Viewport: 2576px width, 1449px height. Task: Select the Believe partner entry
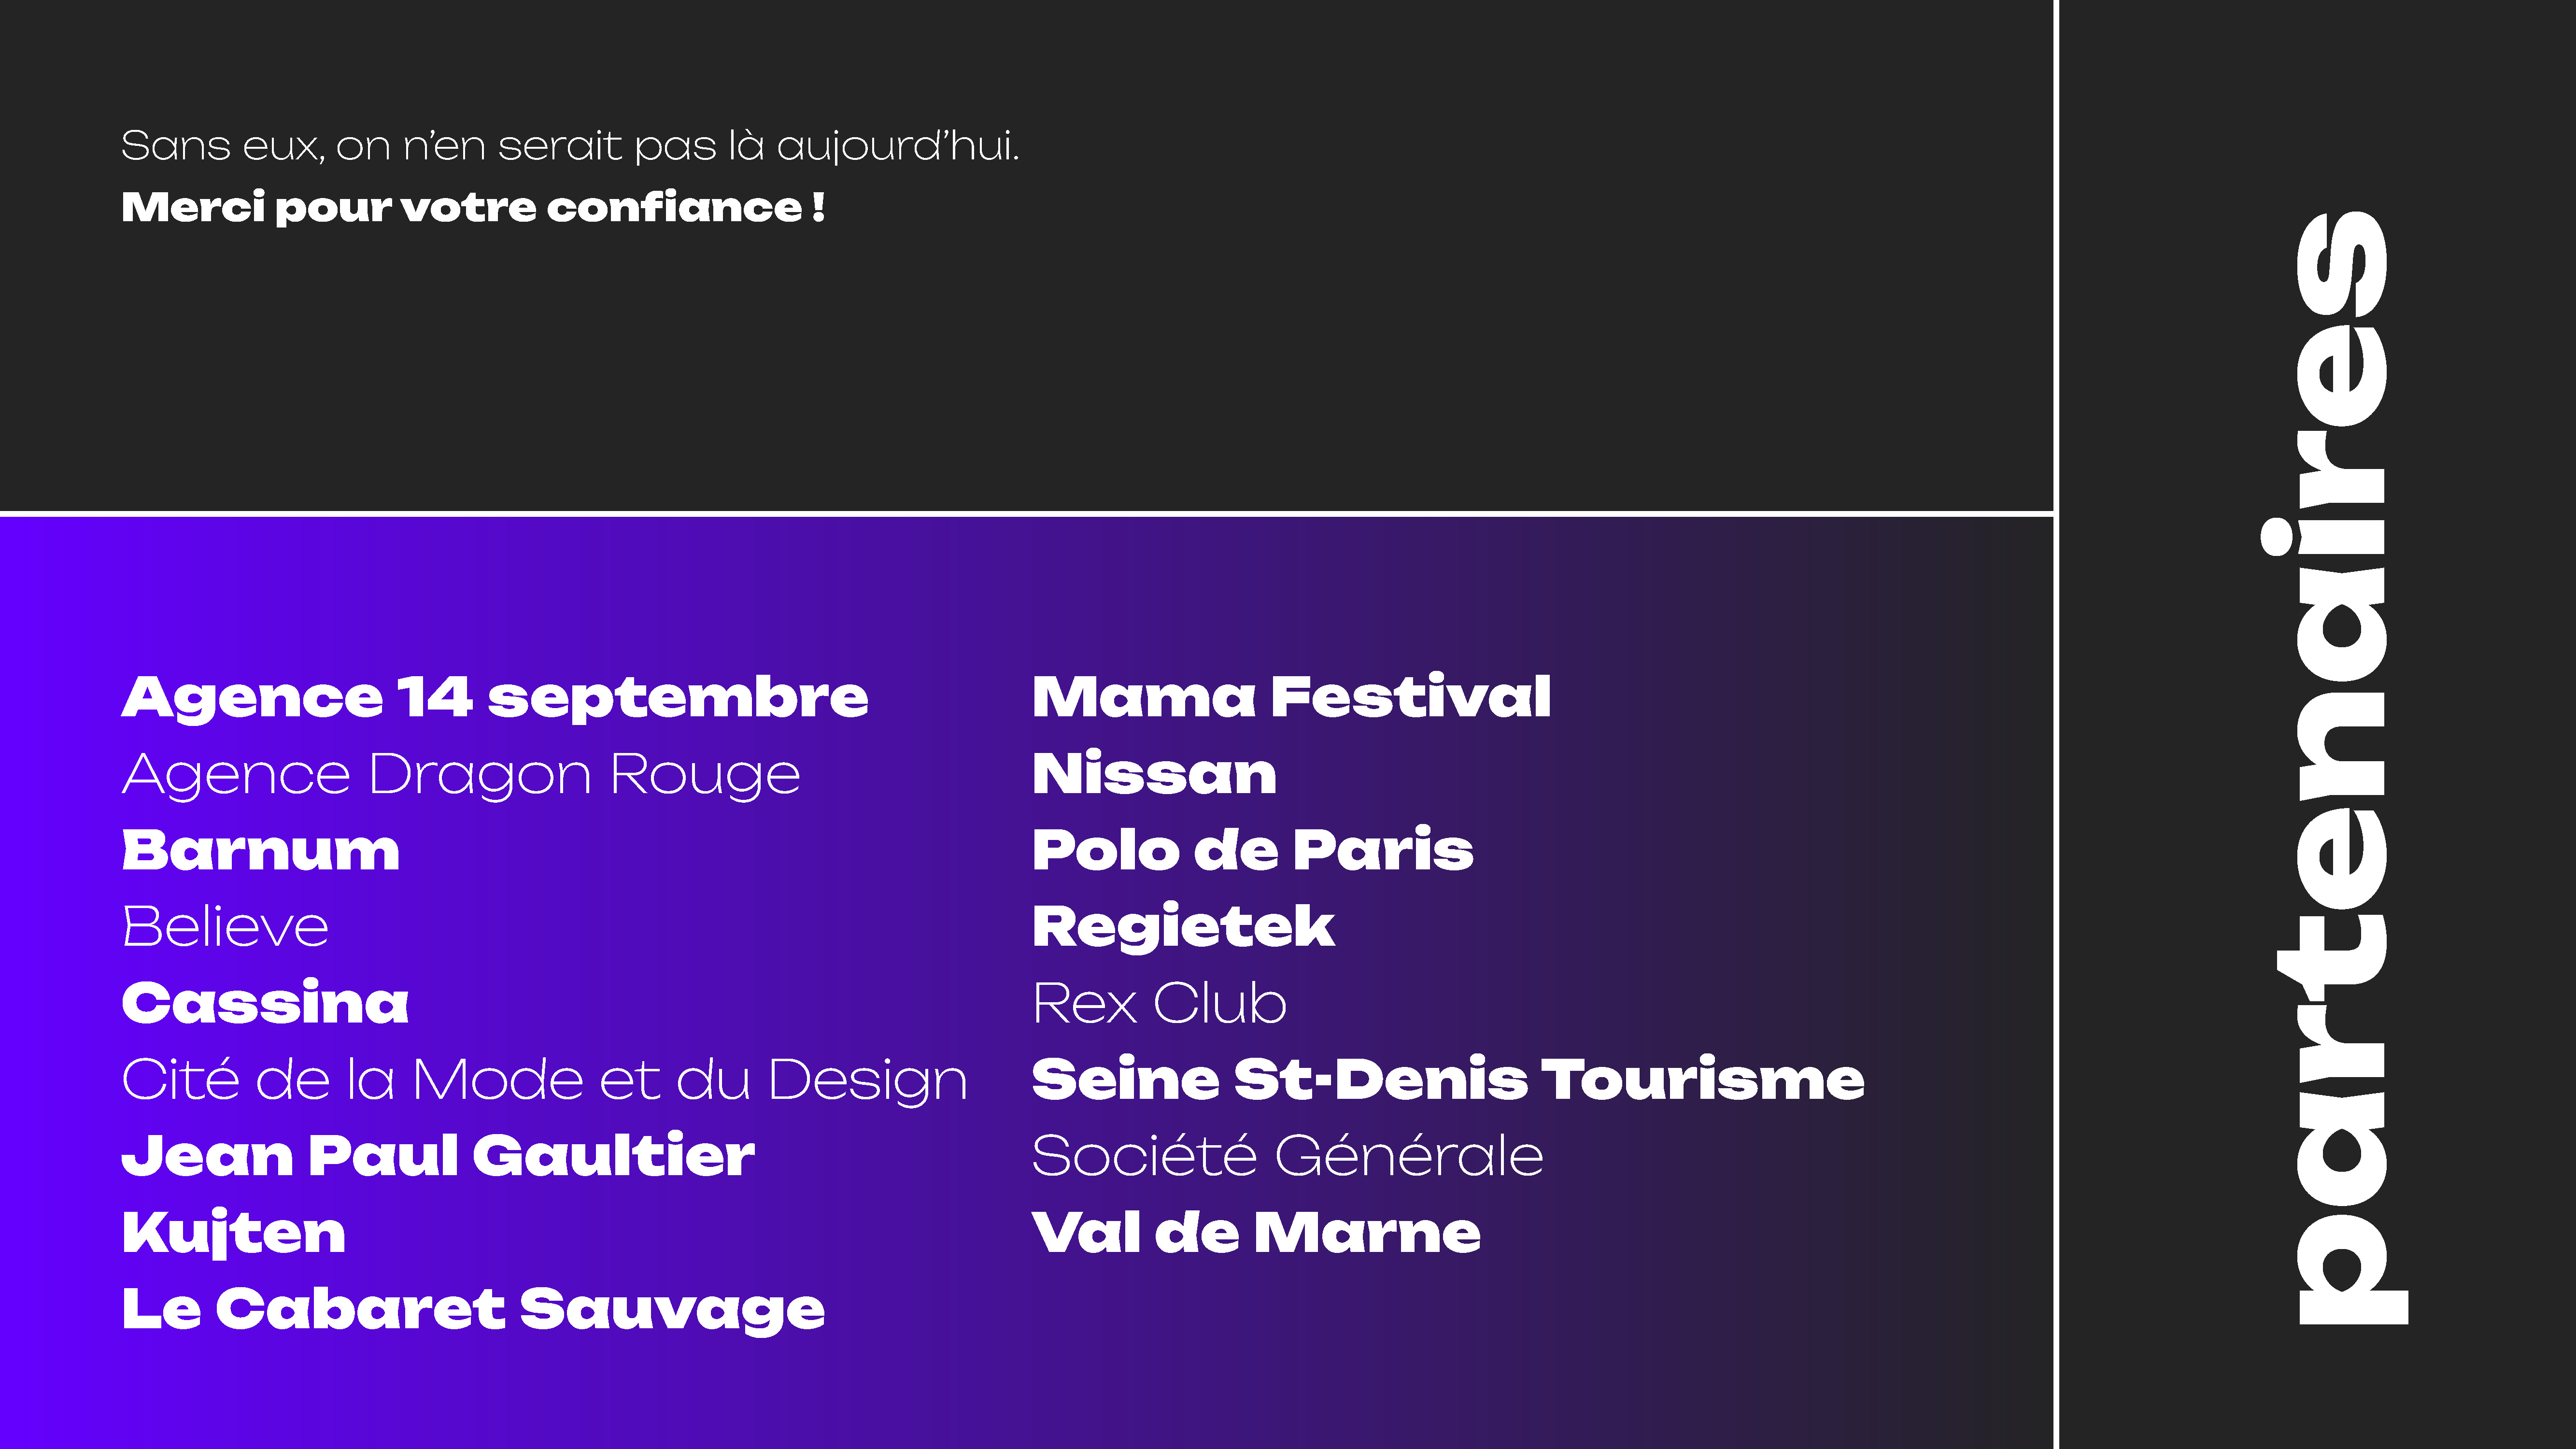tap(225, 927)
